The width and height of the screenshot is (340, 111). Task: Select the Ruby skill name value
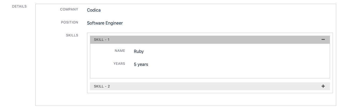pos(139,52)
